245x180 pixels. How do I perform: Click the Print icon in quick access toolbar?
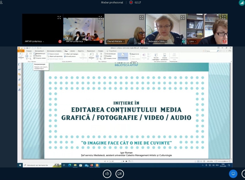pyautogui.click(x=27, y=48)
